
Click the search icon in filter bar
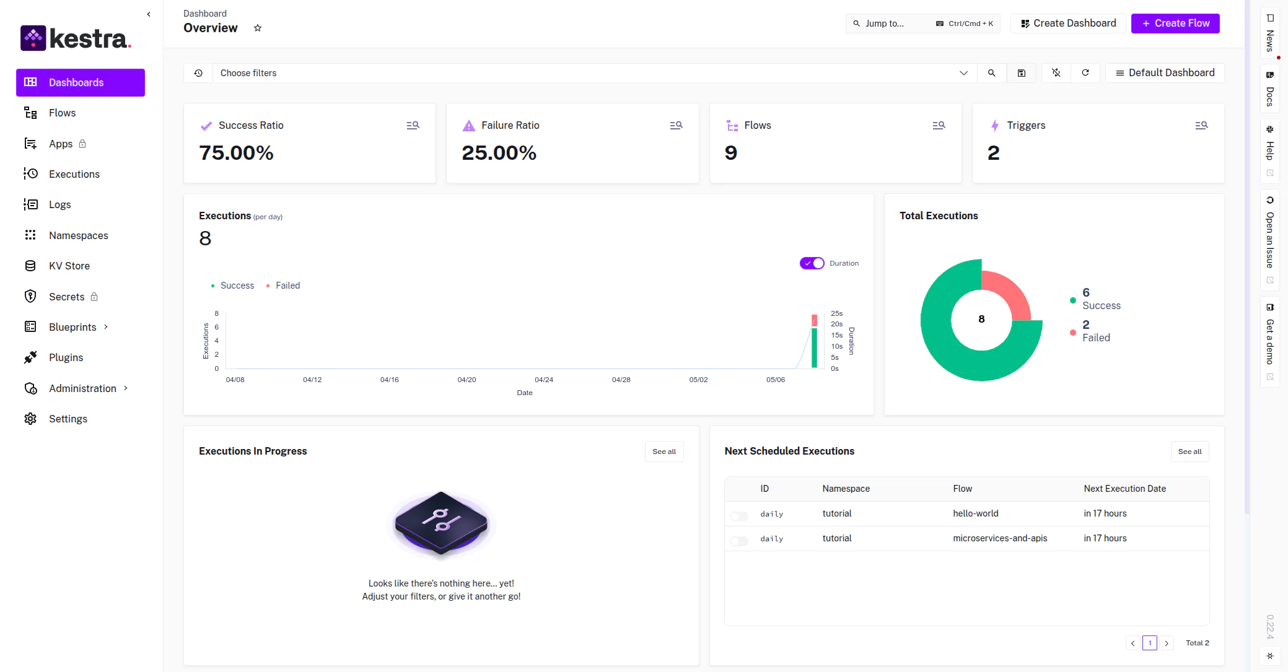tap(991, 73)
